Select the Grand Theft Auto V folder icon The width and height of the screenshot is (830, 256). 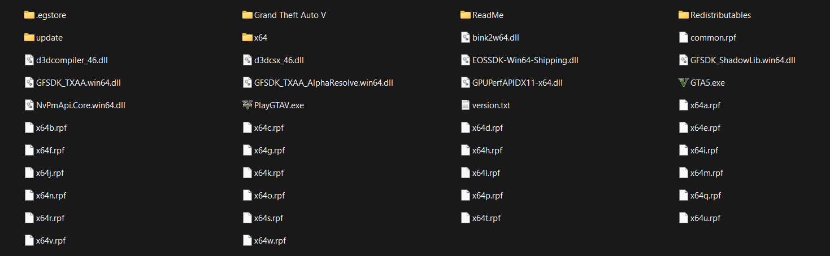click(247, 15)
